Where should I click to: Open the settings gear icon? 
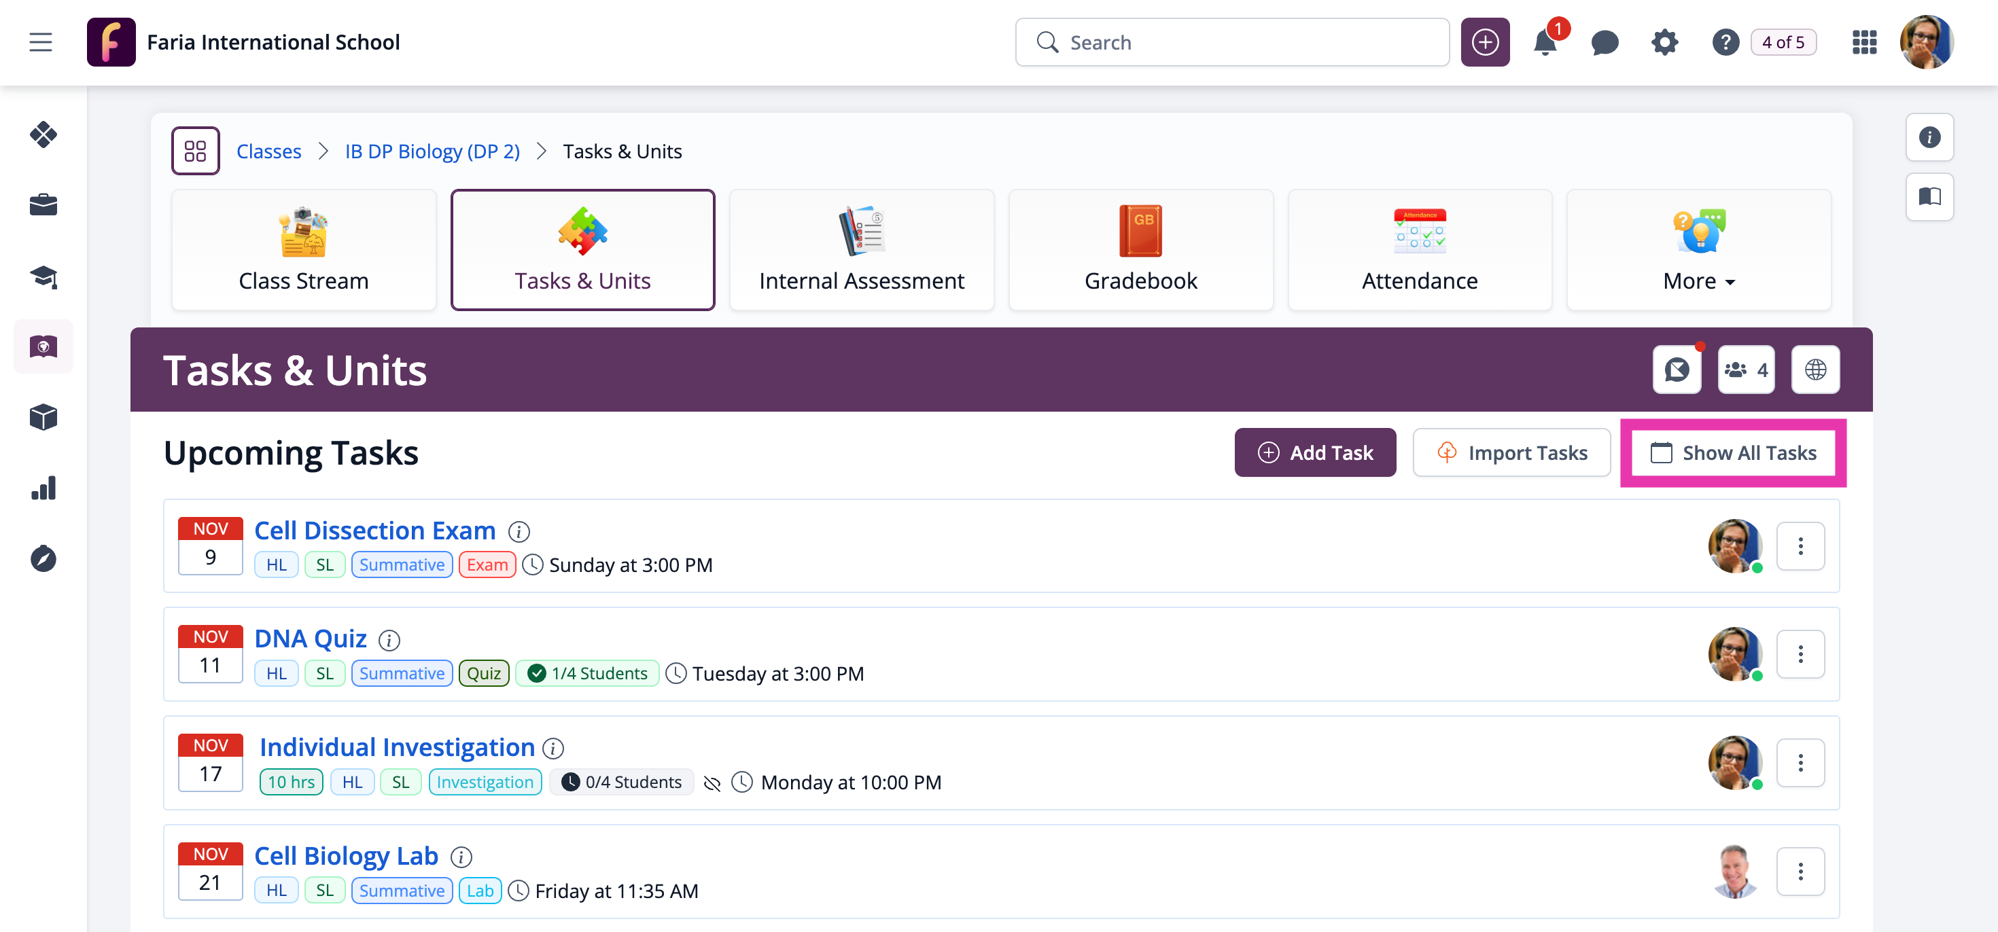pyautogui.click(x=1664, y=42)
